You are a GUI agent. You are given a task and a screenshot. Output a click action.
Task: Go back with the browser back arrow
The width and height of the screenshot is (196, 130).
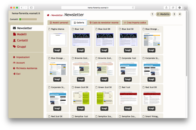tap(22, 8)
